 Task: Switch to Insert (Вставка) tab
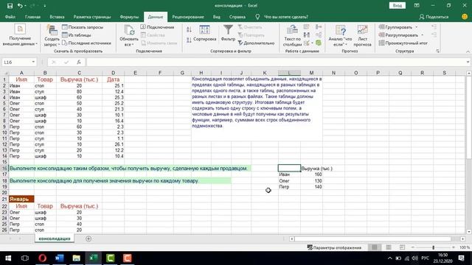tap(57, 17)
